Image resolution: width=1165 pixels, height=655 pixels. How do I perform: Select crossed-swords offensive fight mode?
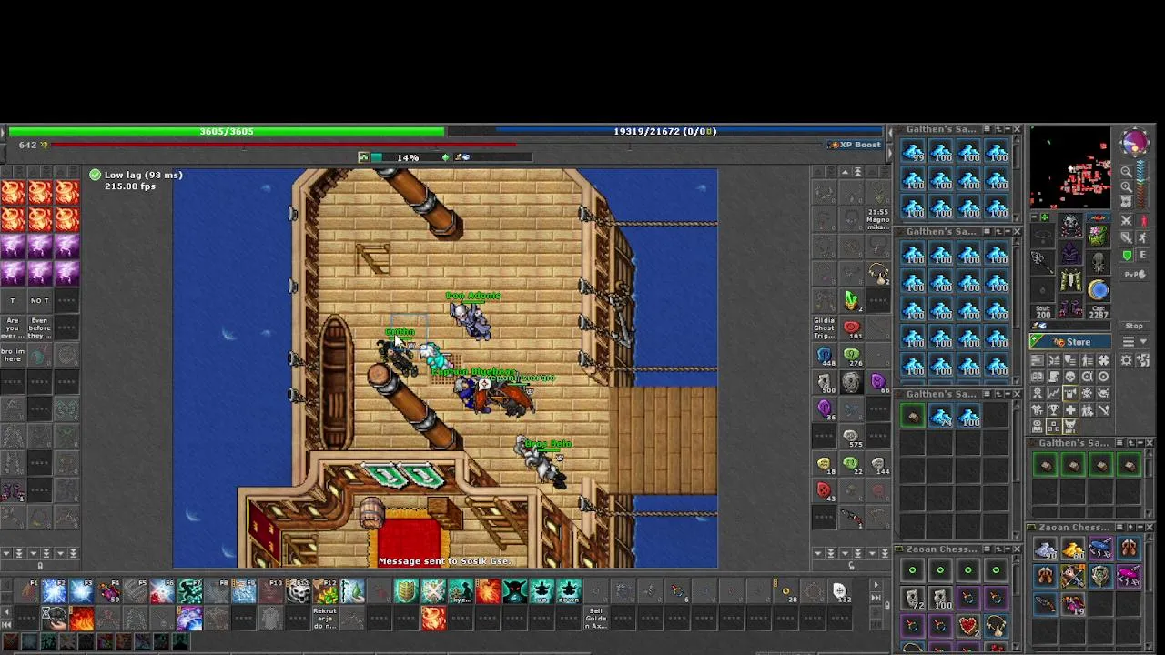[x=1127, y=221]
